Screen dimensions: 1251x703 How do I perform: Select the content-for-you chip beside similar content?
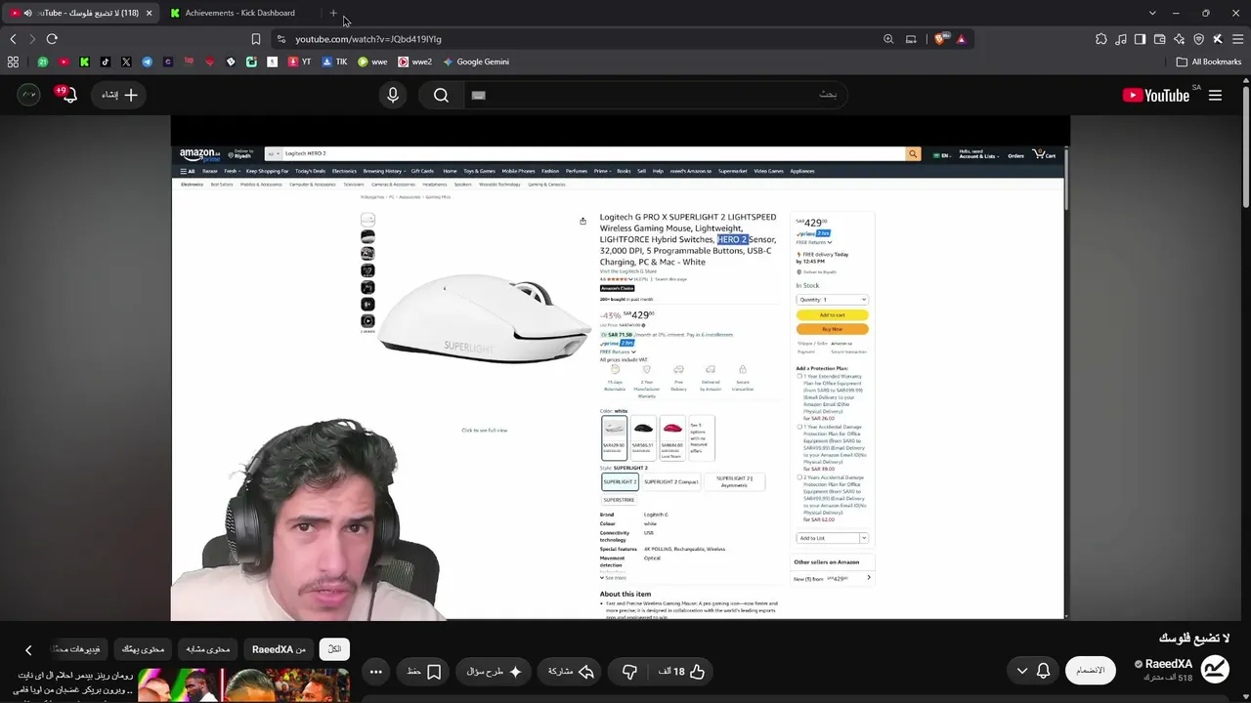143,649
